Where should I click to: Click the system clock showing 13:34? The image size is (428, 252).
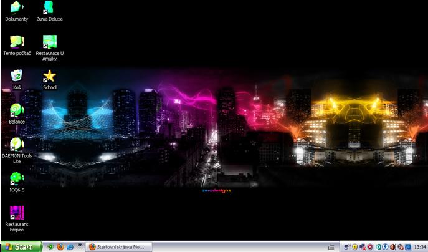click(x=420, y=248)
